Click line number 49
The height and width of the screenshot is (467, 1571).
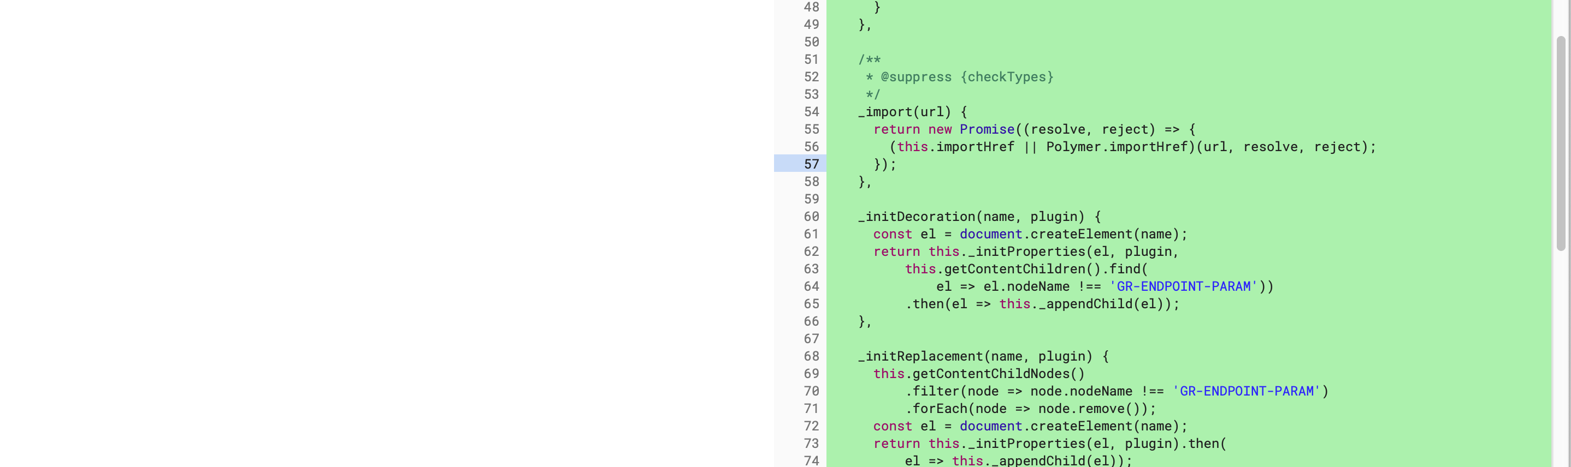[811, 25]
